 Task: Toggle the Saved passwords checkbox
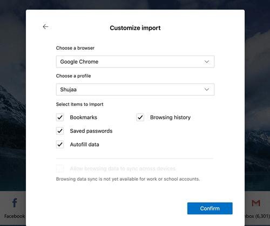click(60, 131)
